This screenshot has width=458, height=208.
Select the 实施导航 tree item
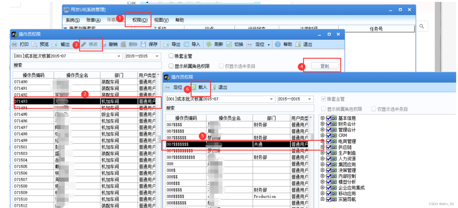(x=347, y=199)
